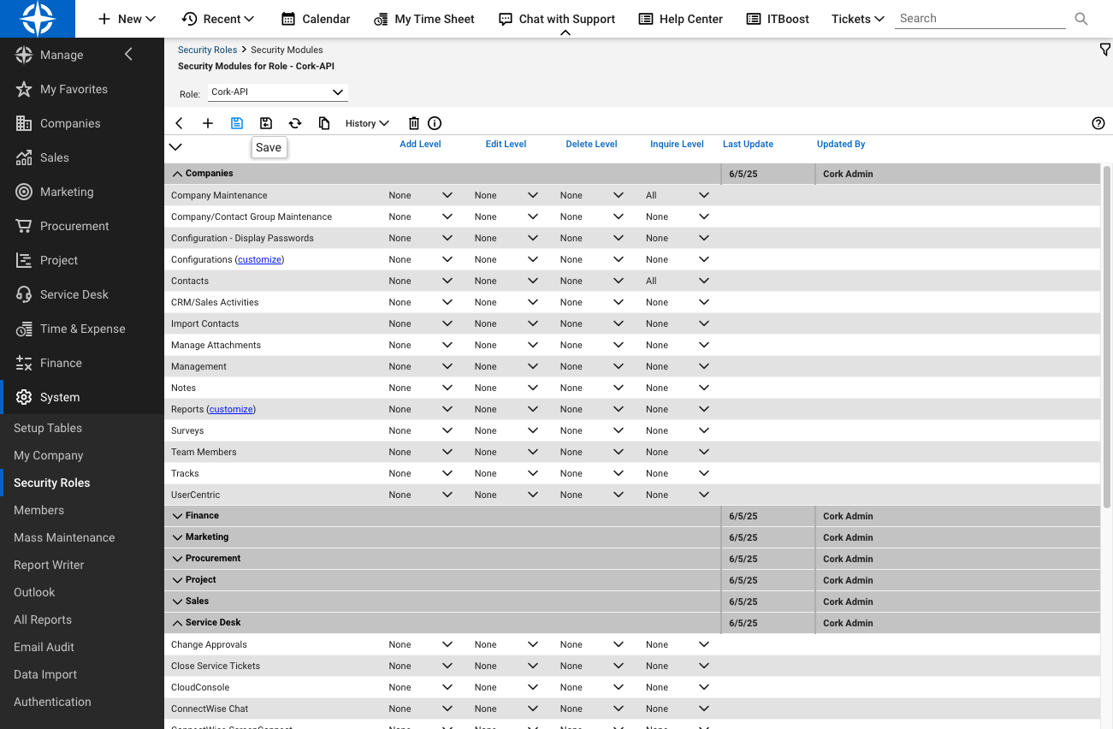Click the info circle icon
The image size is (1113, 729).
click(x=435, y=123)
